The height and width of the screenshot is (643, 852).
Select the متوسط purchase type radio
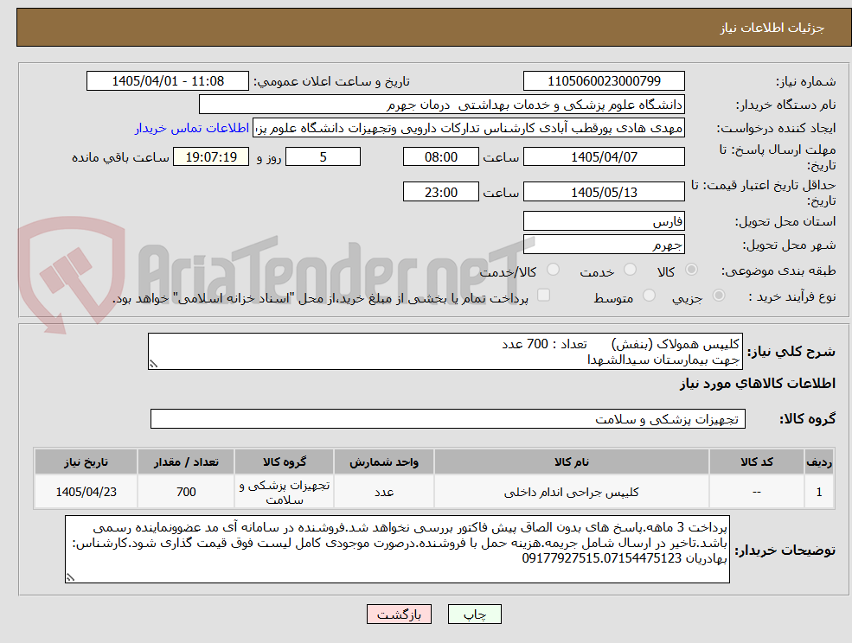649,296
